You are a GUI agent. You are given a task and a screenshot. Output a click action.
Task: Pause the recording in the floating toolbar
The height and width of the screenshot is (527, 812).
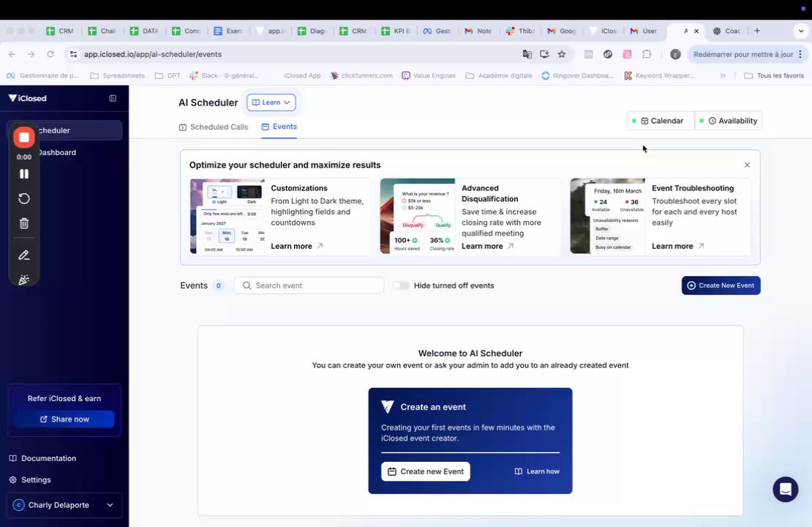pos(24,174)
